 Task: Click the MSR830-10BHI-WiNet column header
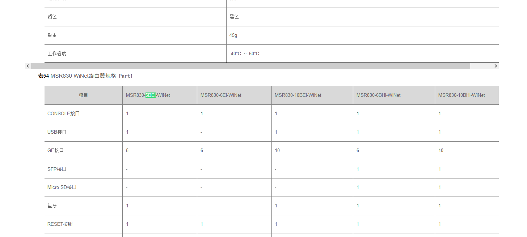pyautogui.click(x=461, y=95)
